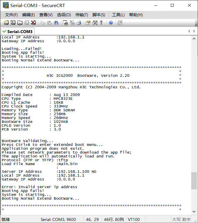Open Session Options toolbar icon
Viewport: 198px width, 223px height.
pos(88,23)
